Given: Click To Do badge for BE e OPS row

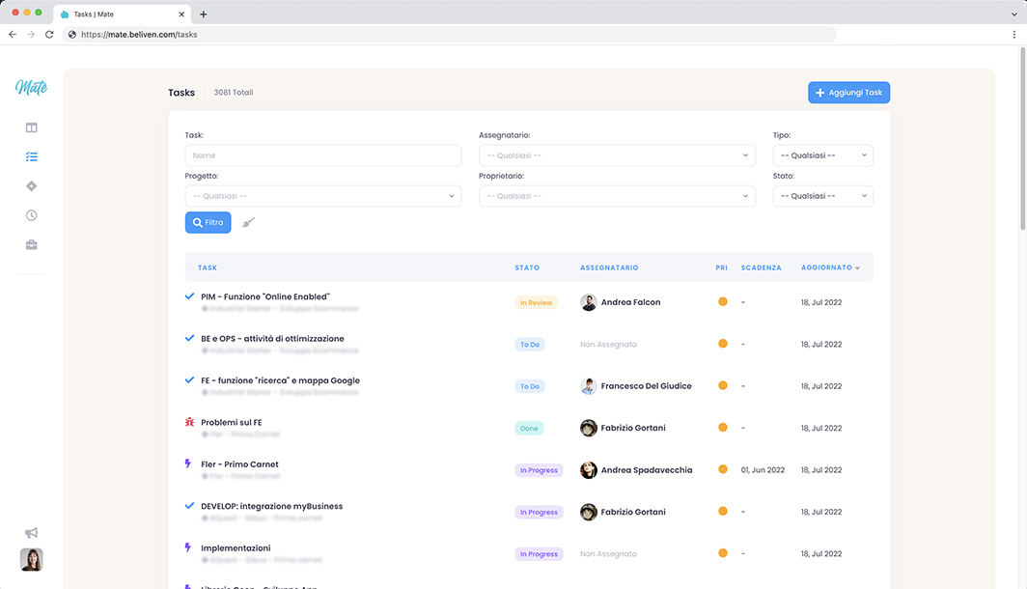Looking at the screenshot, I should 530,345.
